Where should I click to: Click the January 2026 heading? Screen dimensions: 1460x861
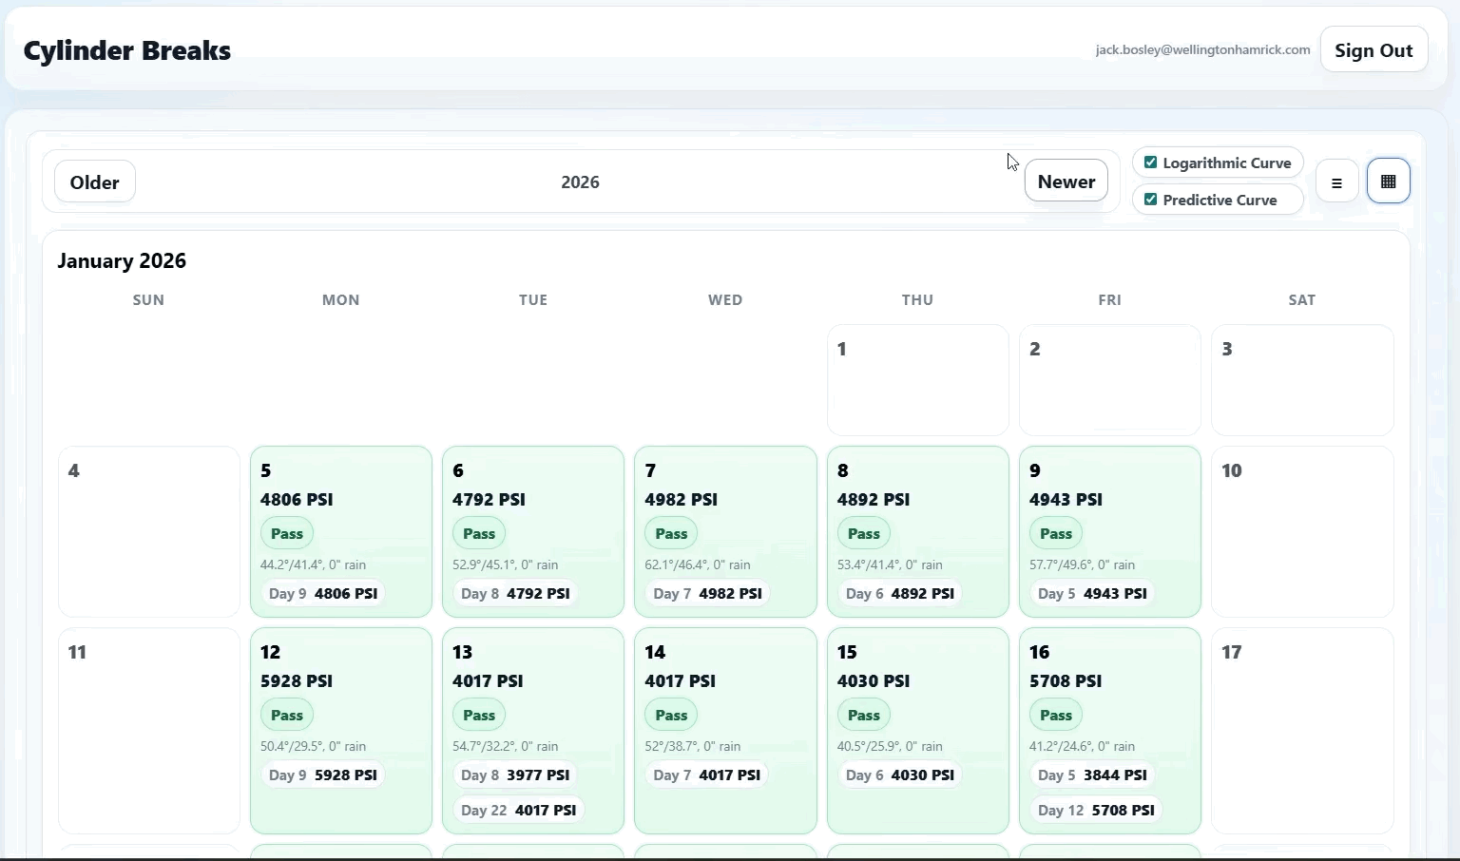pyautogui.click(x=122, y=260)
